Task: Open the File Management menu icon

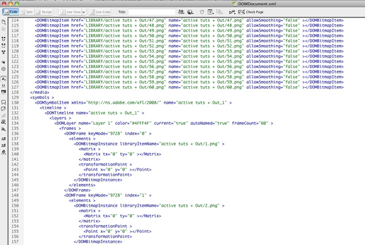Action: (x=181, y=12)
